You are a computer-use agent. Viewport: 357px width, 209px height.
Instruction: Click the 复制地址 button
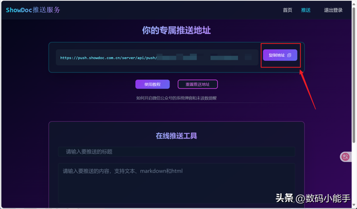pyautogui.click(x=280, y=55)
